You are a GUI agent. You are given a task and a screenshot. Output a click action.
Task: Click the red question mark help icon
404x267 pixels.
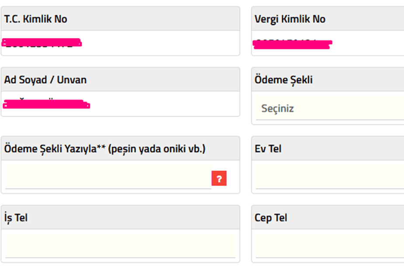tap(219, 178)
